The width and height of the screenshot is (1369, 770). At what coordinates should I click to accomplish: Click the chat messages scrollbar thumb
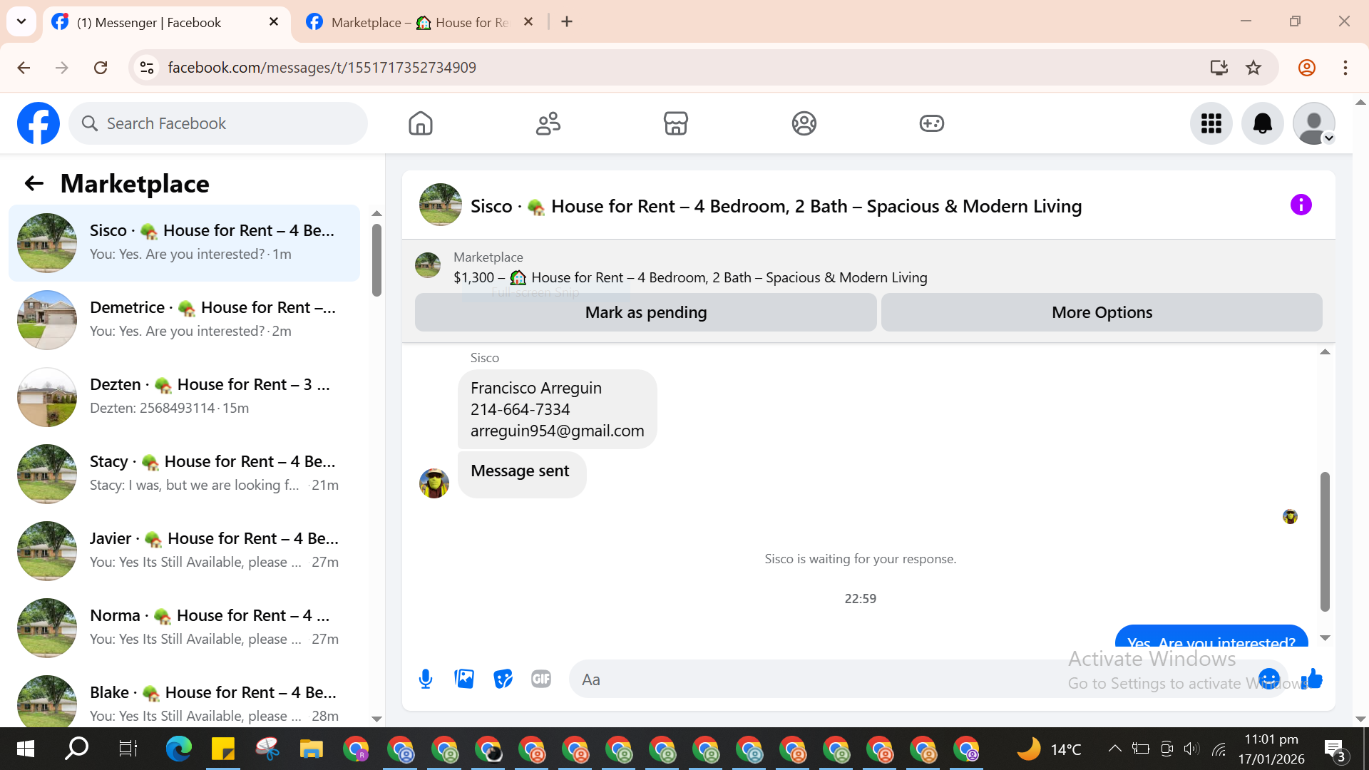[x=1325, y=542]
